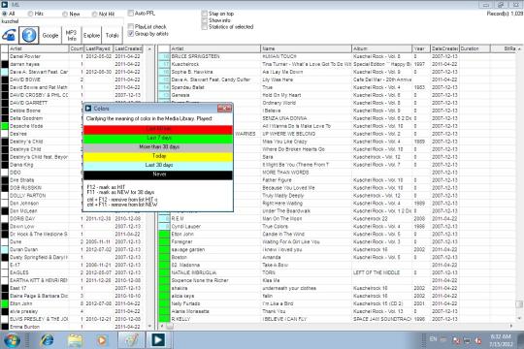Click the right table horizontal scrollbar right arrow

coord(511,326)
